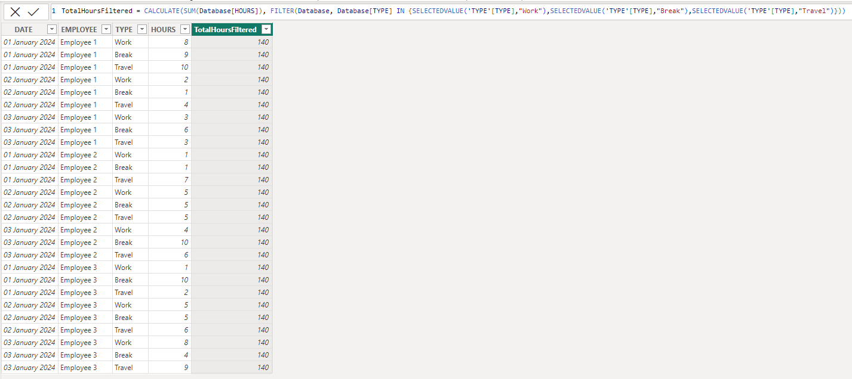Click the 140 total in Employee 3 Travel 03 January row

click(x=232, y=368)
